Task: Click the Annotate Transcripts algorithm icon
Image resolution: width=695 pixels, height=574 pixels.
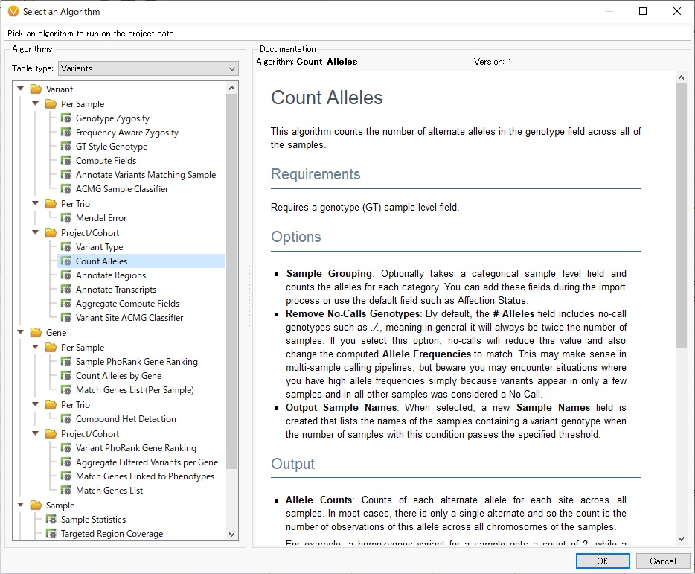Action: click(x=66, y=290)
